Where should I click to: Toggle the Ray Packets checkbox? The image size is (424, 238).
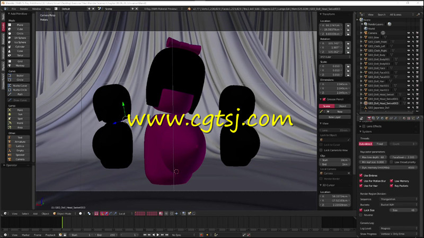click(x=391, y=186)
